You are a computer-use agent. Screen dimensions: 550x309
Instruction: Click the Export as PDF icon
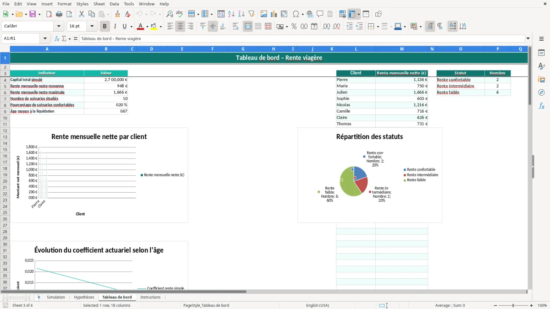click(49, 14)
